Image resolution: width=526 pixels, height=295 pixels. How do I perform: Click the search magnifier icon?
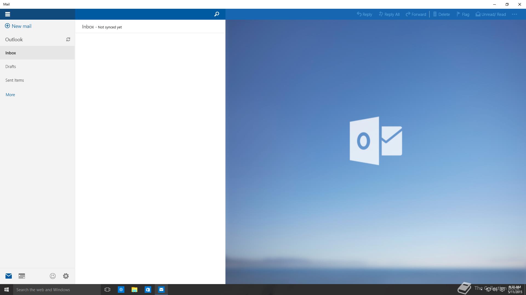pos(217,14)
